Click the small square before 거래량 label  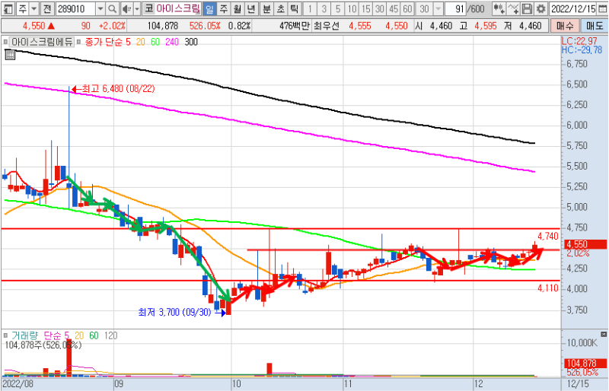pos(5,335)
